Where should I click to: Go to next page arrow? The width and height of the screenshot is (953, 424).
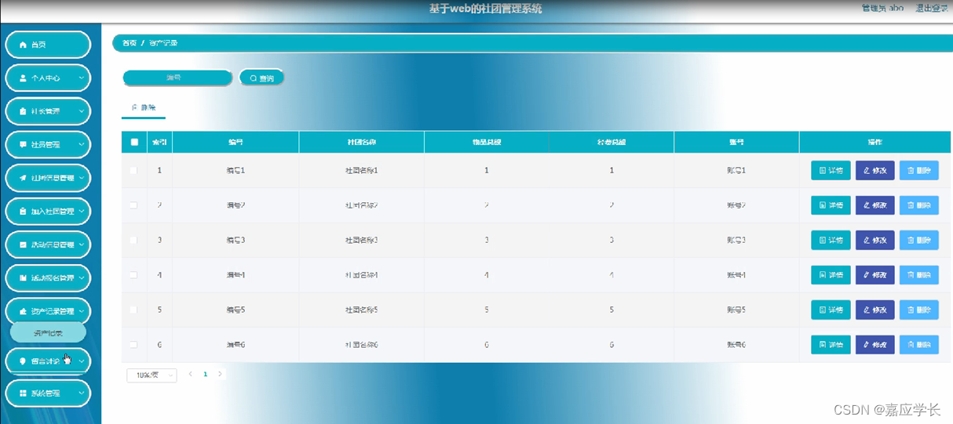click(x=220, y=375)
